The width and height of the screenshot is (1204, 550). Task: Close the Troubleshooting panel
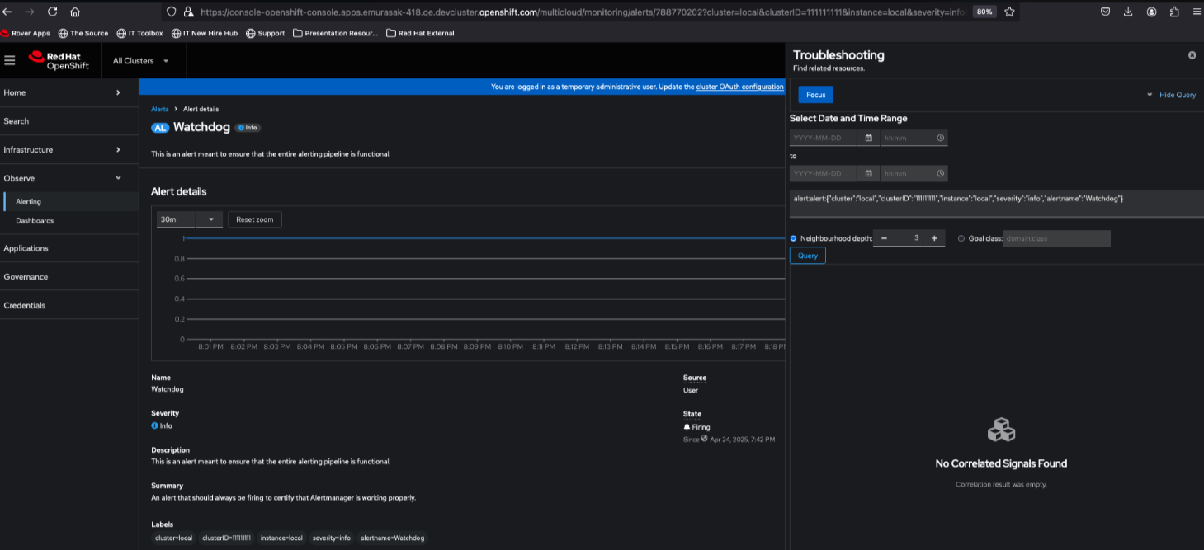click(x=1192, y=55)
